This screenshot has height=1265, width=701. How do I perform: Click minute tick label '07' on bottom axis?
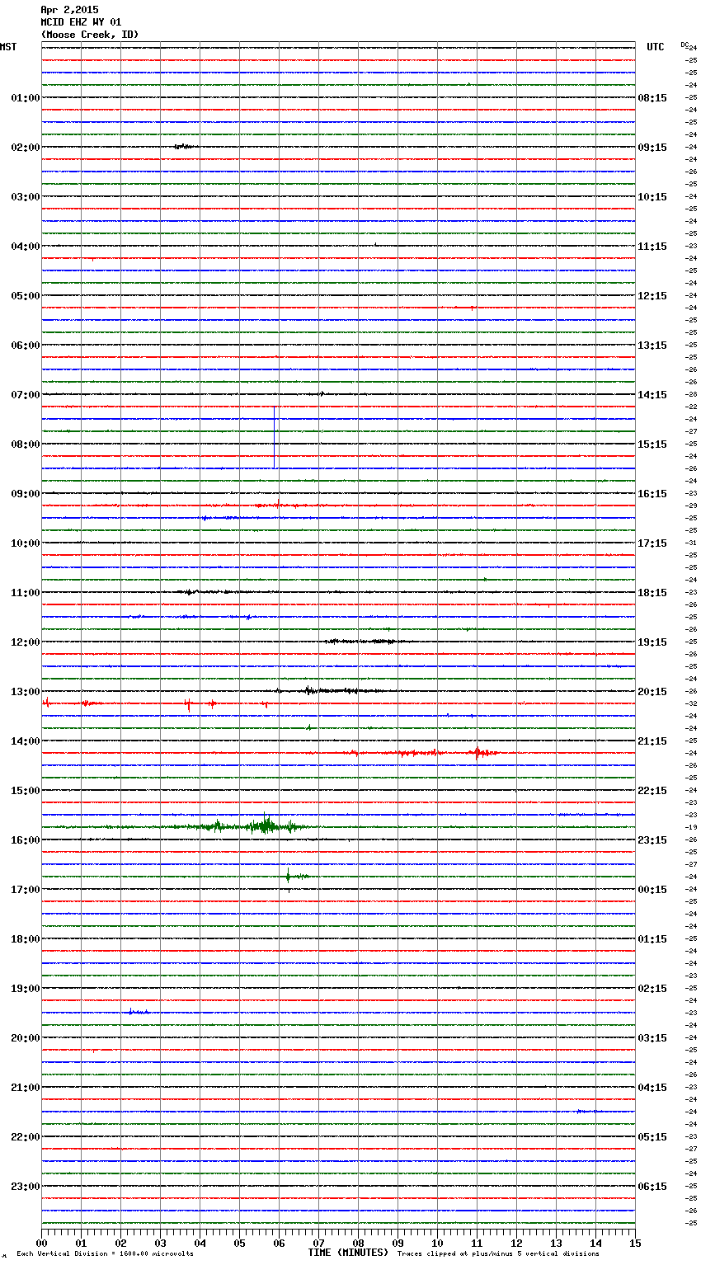(318, 1243)
